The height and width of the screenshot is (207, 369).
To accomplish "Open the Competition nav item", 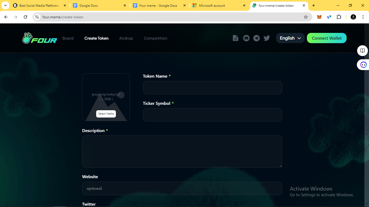I will point(156,38).
